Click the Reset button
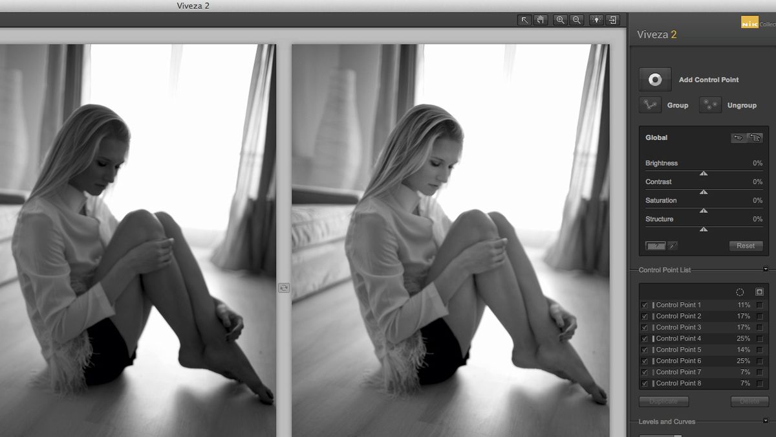Image resolution: width=776 pixels, height=437 pixels. (x=746, y=246)
